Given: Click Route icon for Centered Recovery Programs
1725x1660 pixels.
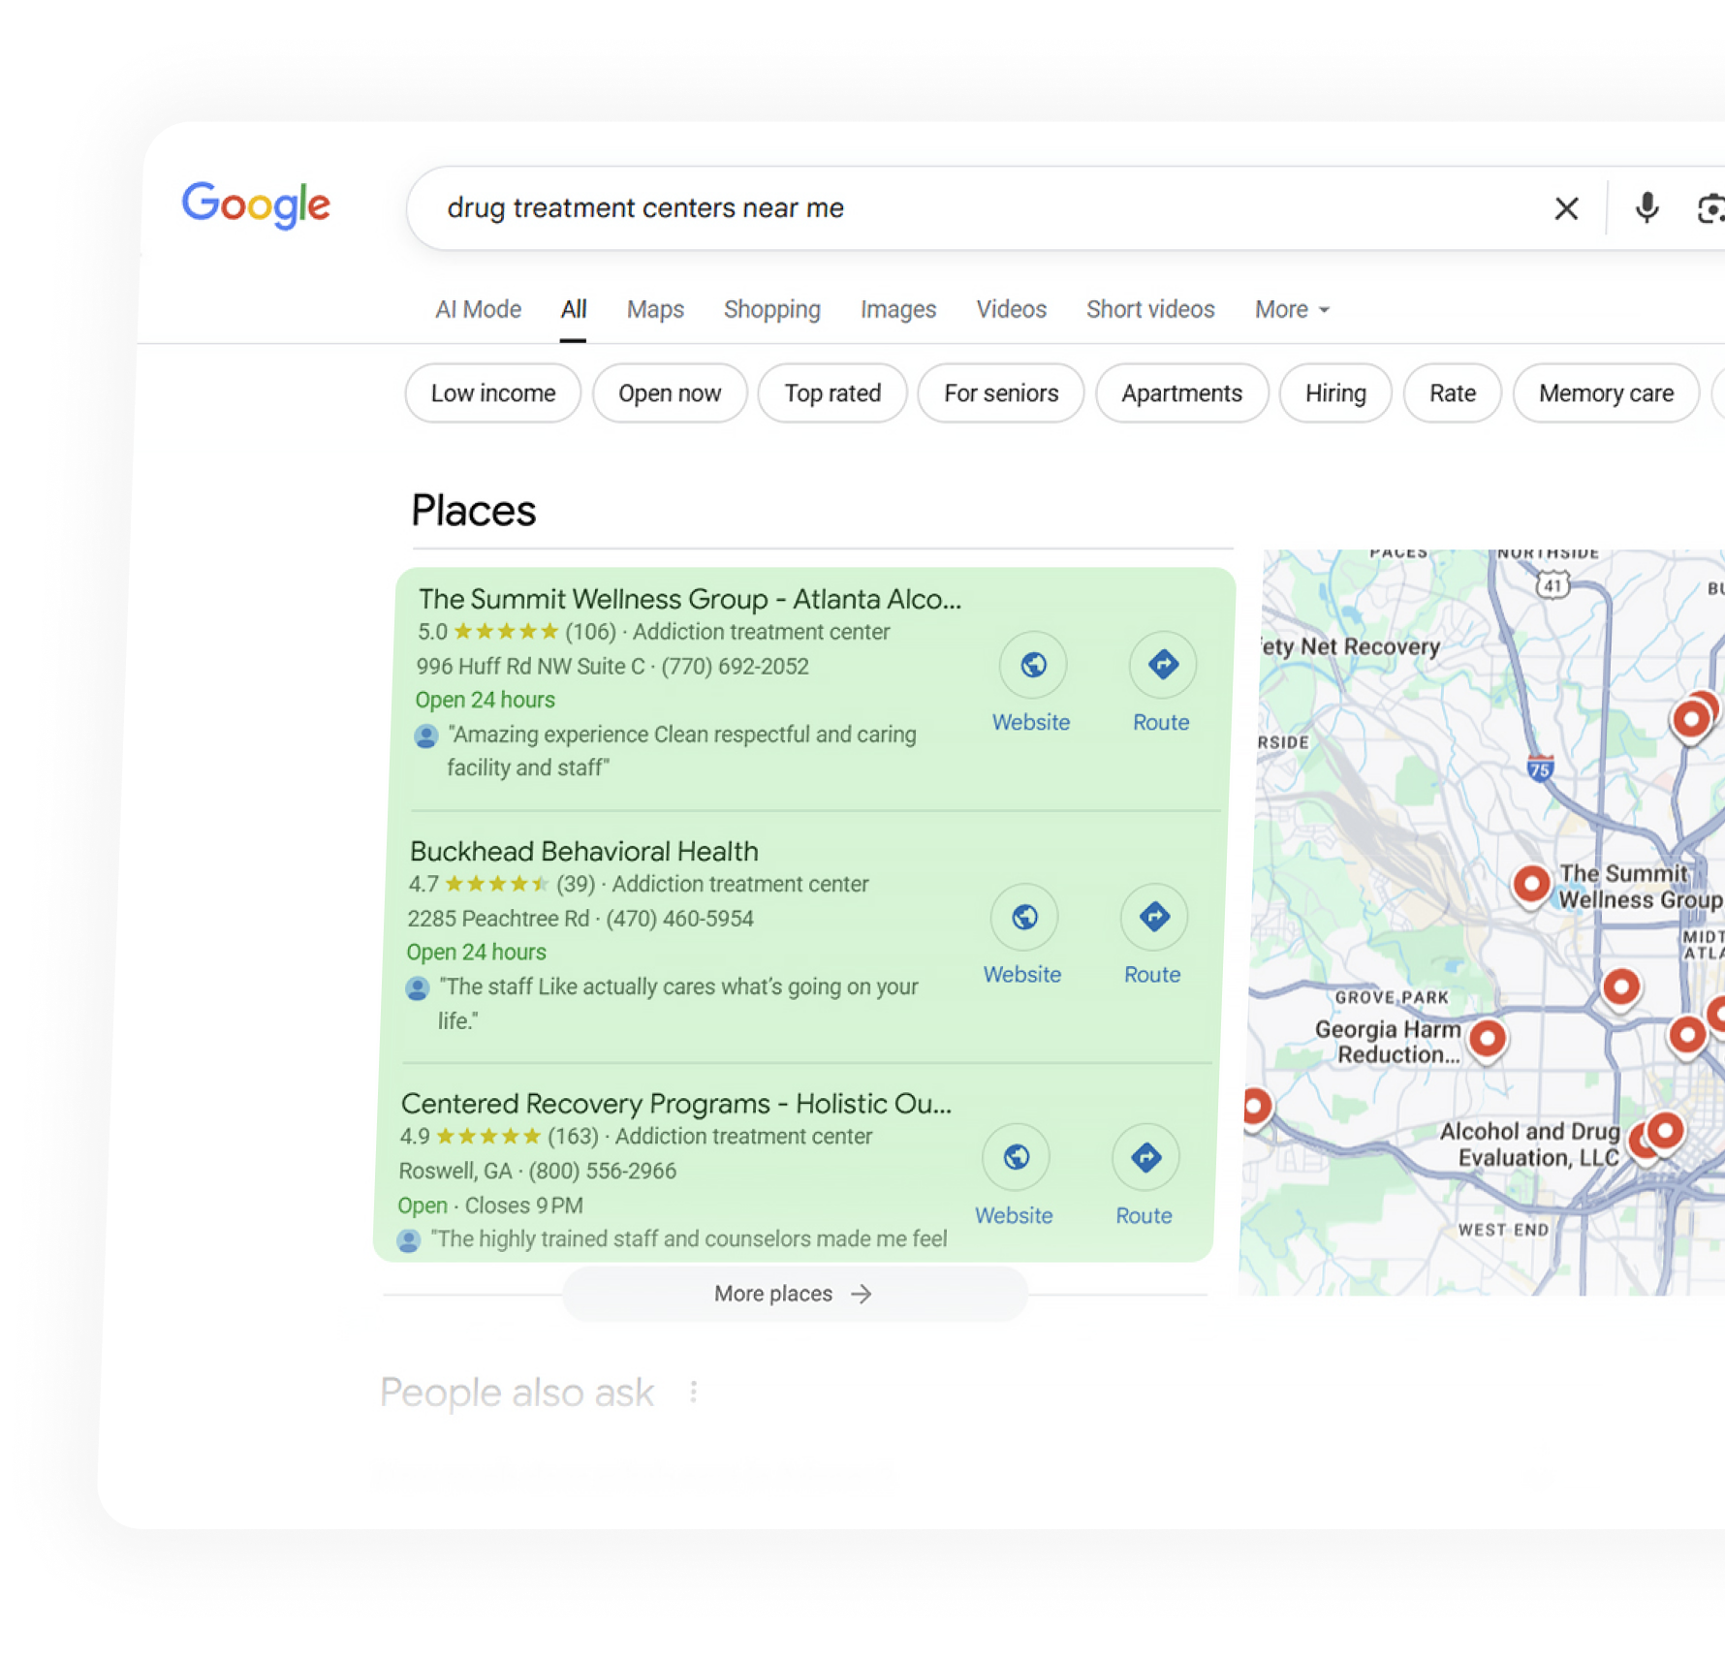Looking at the screenshot, I should click(x=1145, y=1158).
